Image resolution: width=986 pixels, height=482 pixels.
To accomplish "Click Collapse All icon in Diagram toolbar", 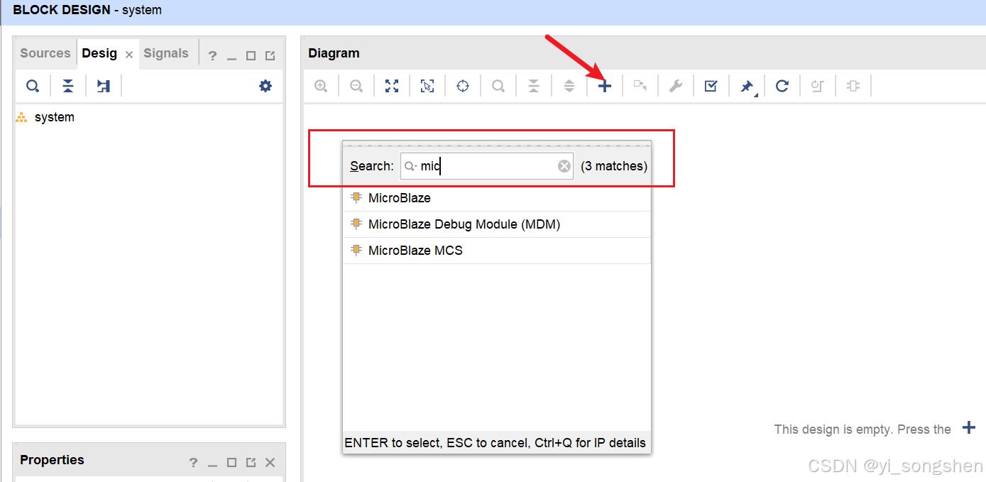I will [x=534, y=86].
